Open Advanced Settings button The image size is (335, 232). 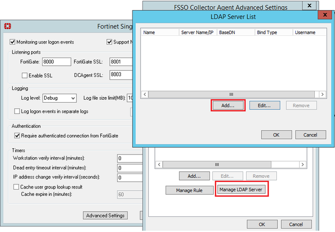click(105, 216)
